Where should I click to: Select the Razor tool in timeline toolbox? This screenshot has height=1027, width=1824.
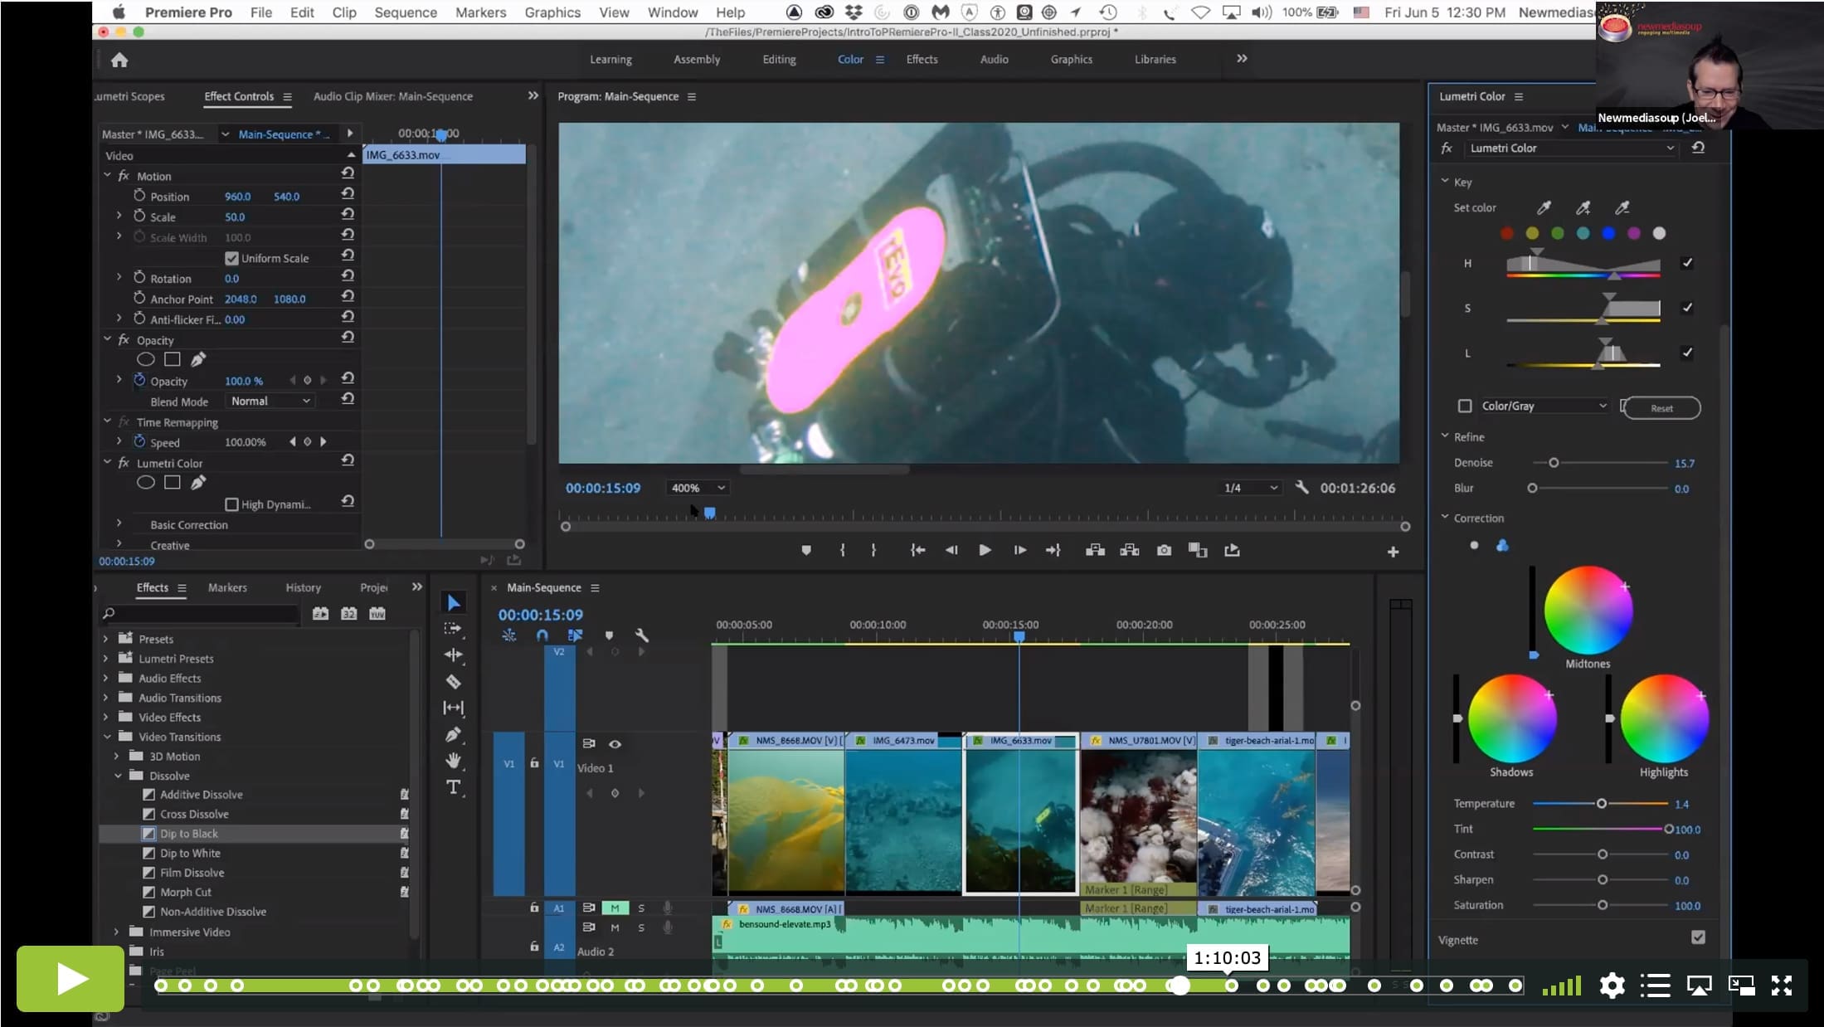point(453,681)
